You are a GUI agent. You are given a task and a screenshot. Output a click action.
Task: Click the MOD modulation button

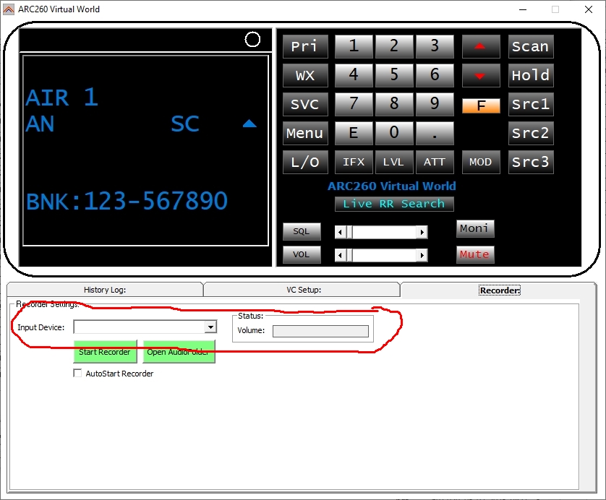(481, 162)
